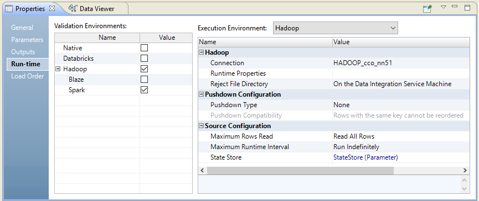
Task: Collapse the Hadoop node in Validation Environments
Action: pos(58,69)
